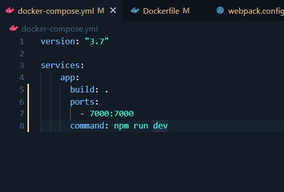Close the docker-compose.yml tab
Screen dimensions: 284x192
point(113,11)
